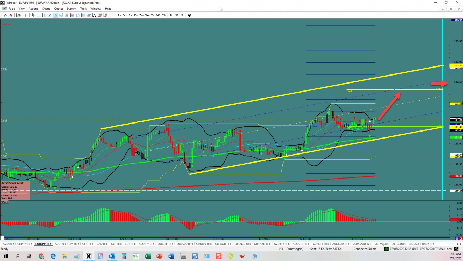Switch chart to Weekly (W) timeframe

pyautogui.click(x=177, y=15)
